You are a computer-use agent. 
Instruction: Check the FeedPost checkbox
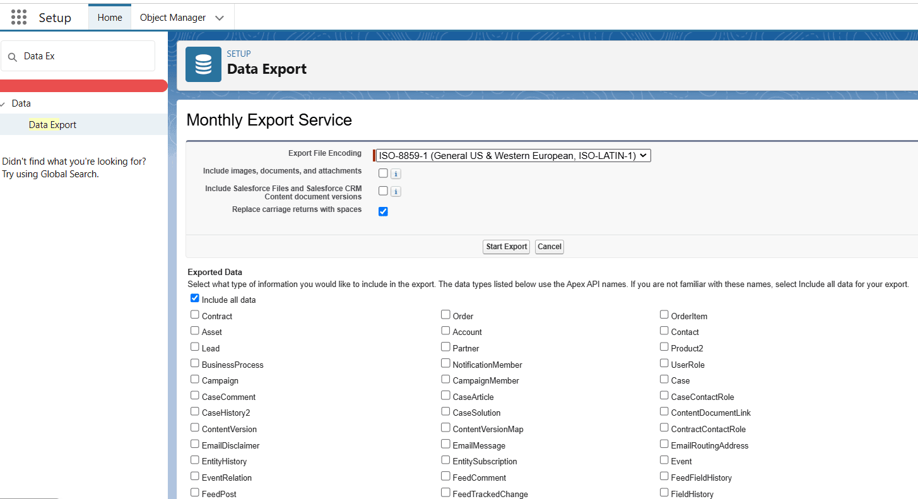click(x=195, y=492)
